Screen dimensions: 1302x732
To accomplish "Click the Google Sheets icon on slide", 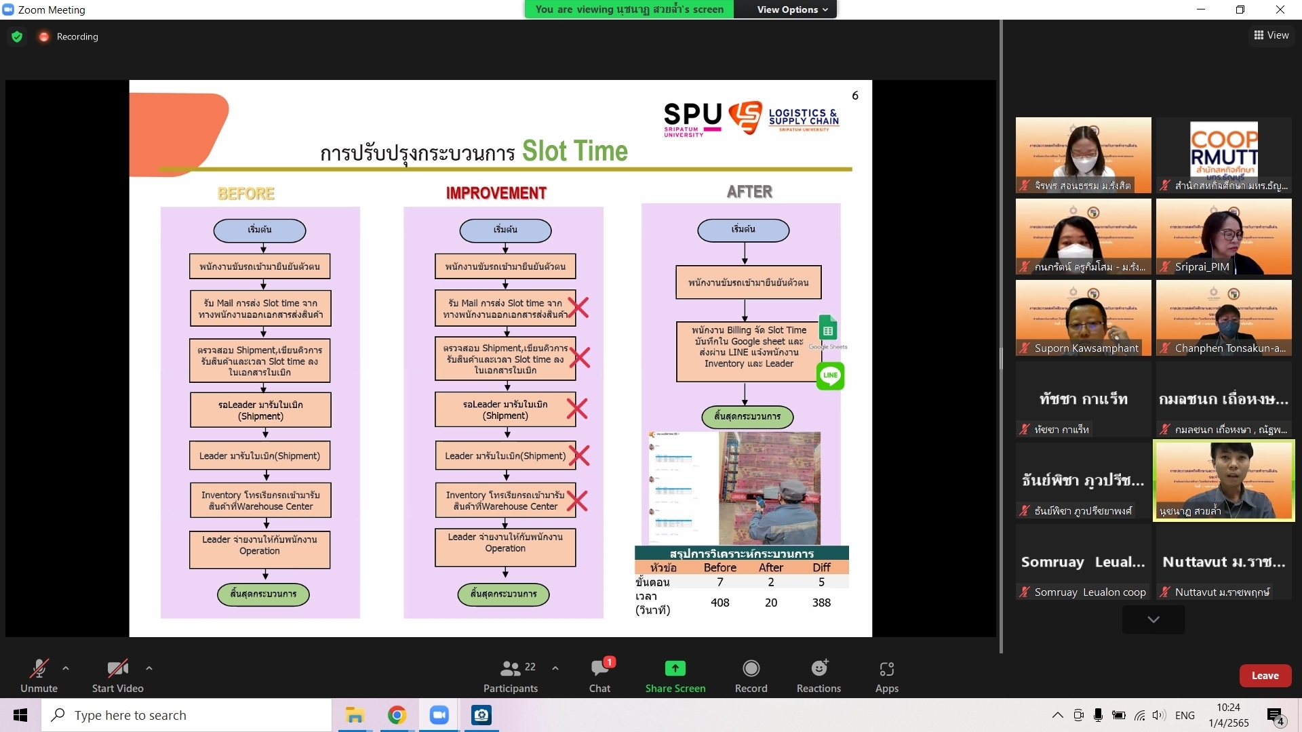I will point(828,329).
